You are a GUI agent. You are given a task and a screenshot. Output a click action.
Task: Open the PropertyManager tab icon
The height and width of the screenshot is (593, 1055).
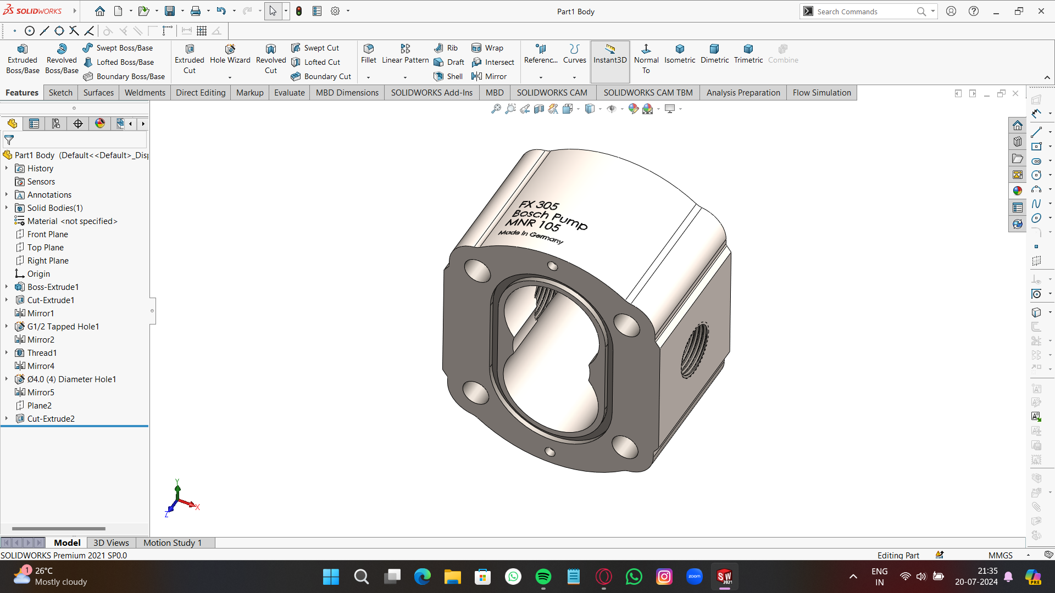(x=34, y=124)
